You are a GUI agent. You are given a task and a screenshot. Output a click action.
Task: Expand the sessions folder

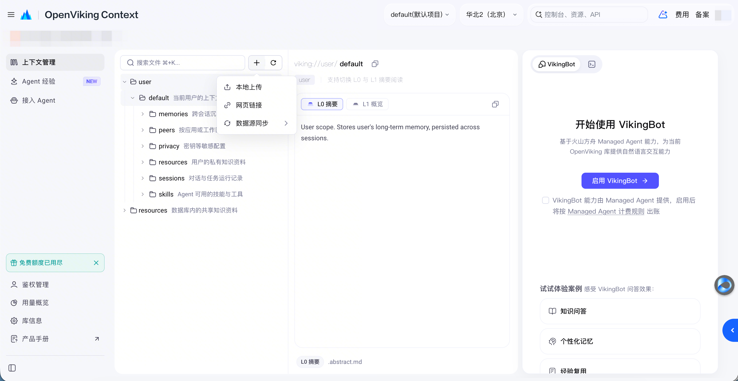(142, 178)
